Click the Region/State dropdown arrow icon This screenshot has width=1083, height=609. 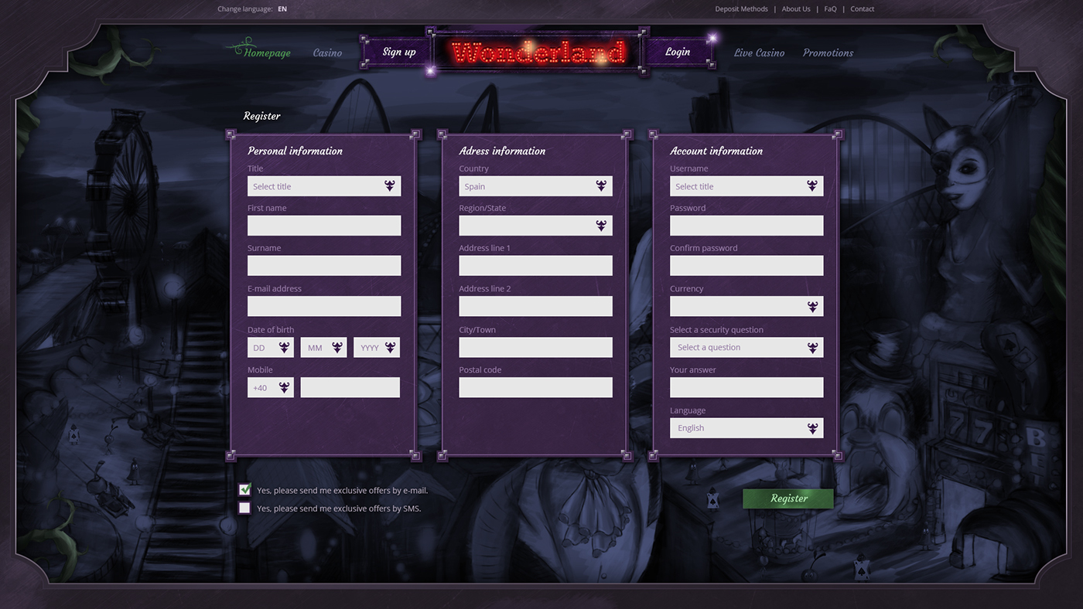[x=601, y=226]
